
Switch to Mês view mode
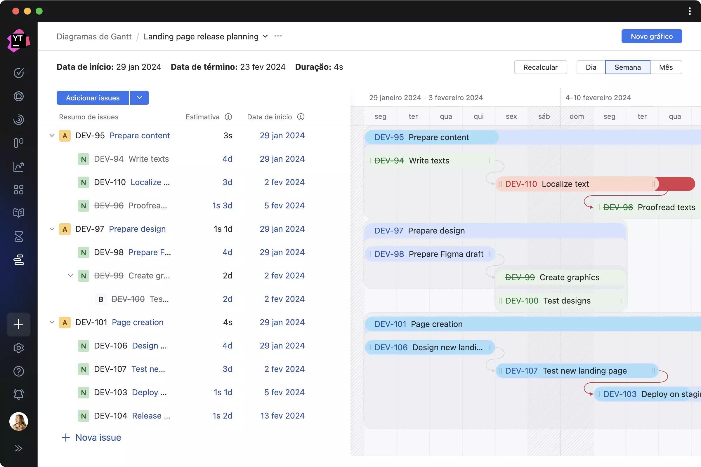click(x=667, y=67)
